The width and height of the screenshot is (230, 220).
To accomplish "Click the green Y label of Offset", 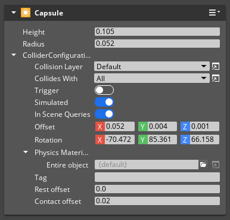I will 143,126.
